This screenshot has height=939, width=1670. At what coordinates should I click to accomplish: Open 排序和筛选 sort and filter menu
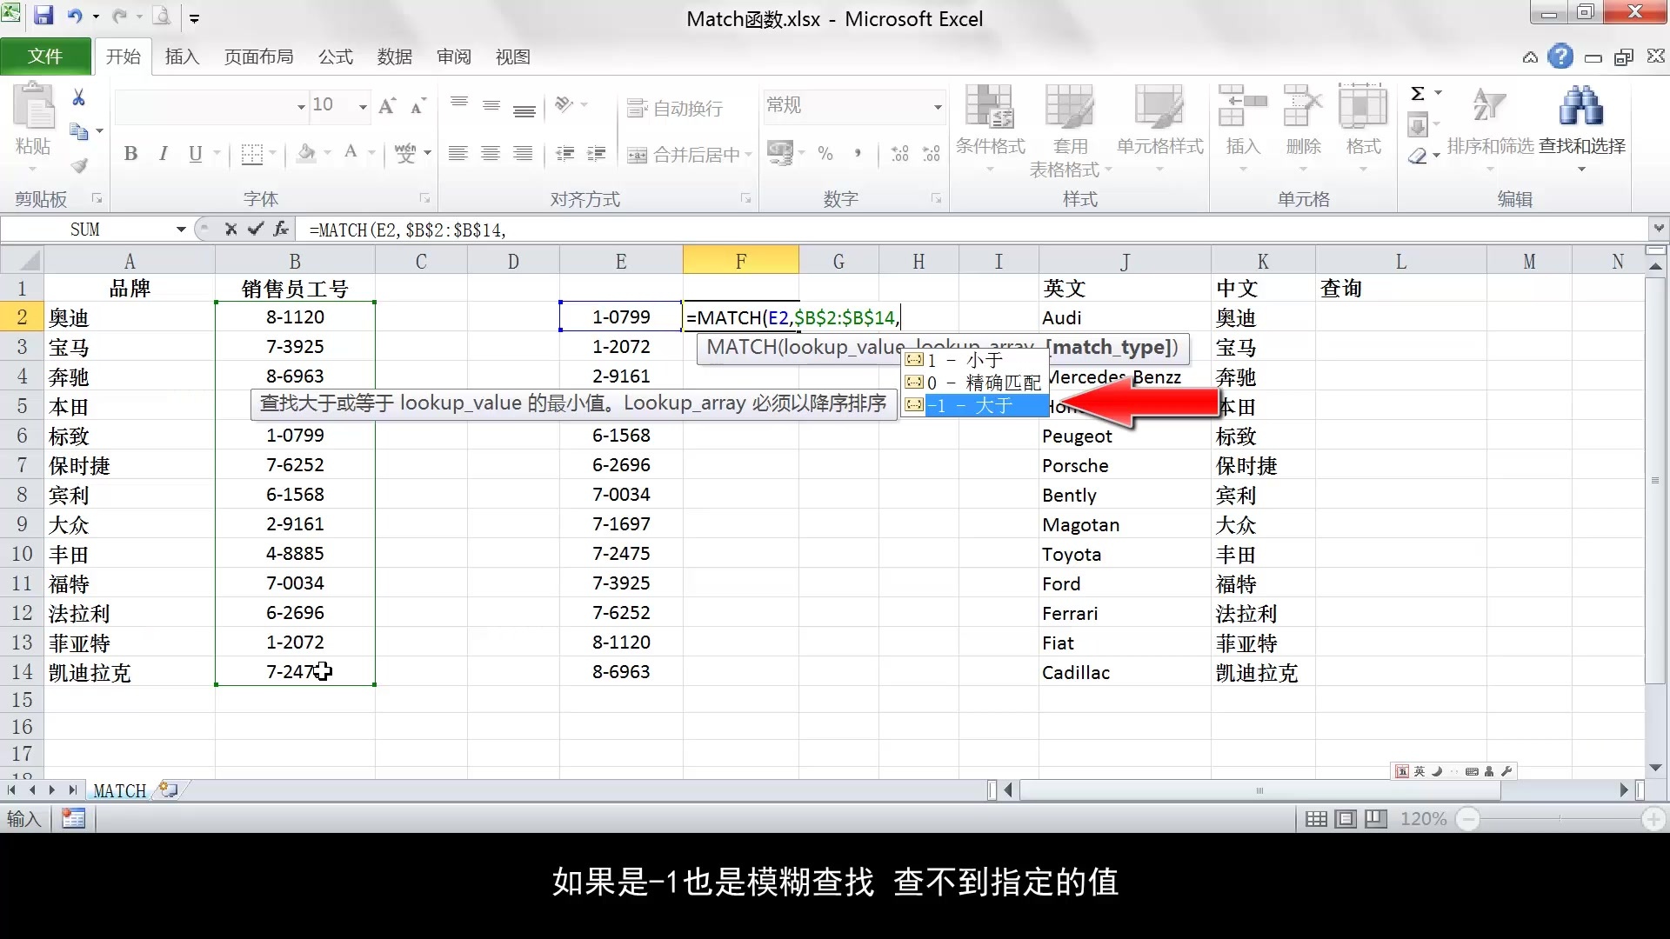click(x=1490, y=129)
